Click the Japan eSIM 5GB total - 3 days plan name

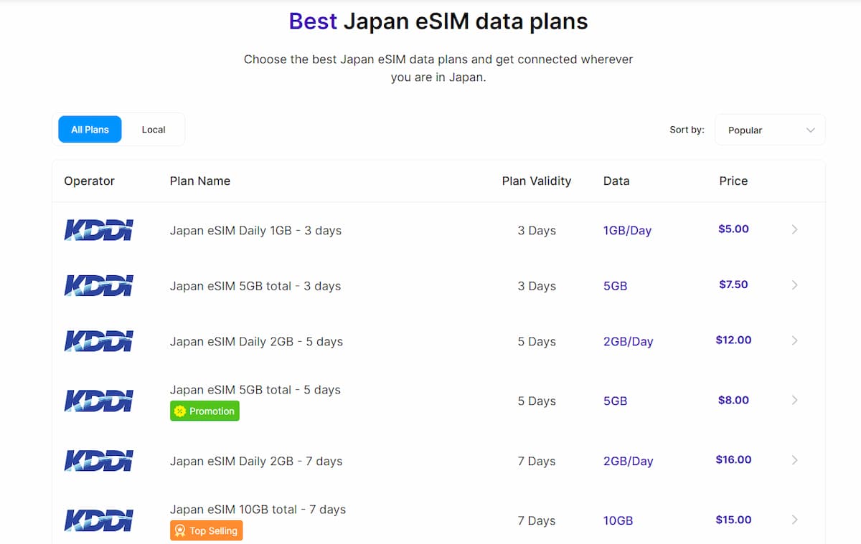tap(255, 285)
